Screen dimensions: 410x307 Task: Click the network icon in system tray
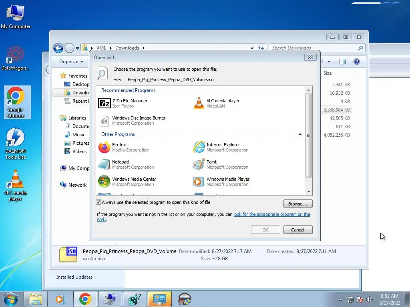click(x=350, y=299)
